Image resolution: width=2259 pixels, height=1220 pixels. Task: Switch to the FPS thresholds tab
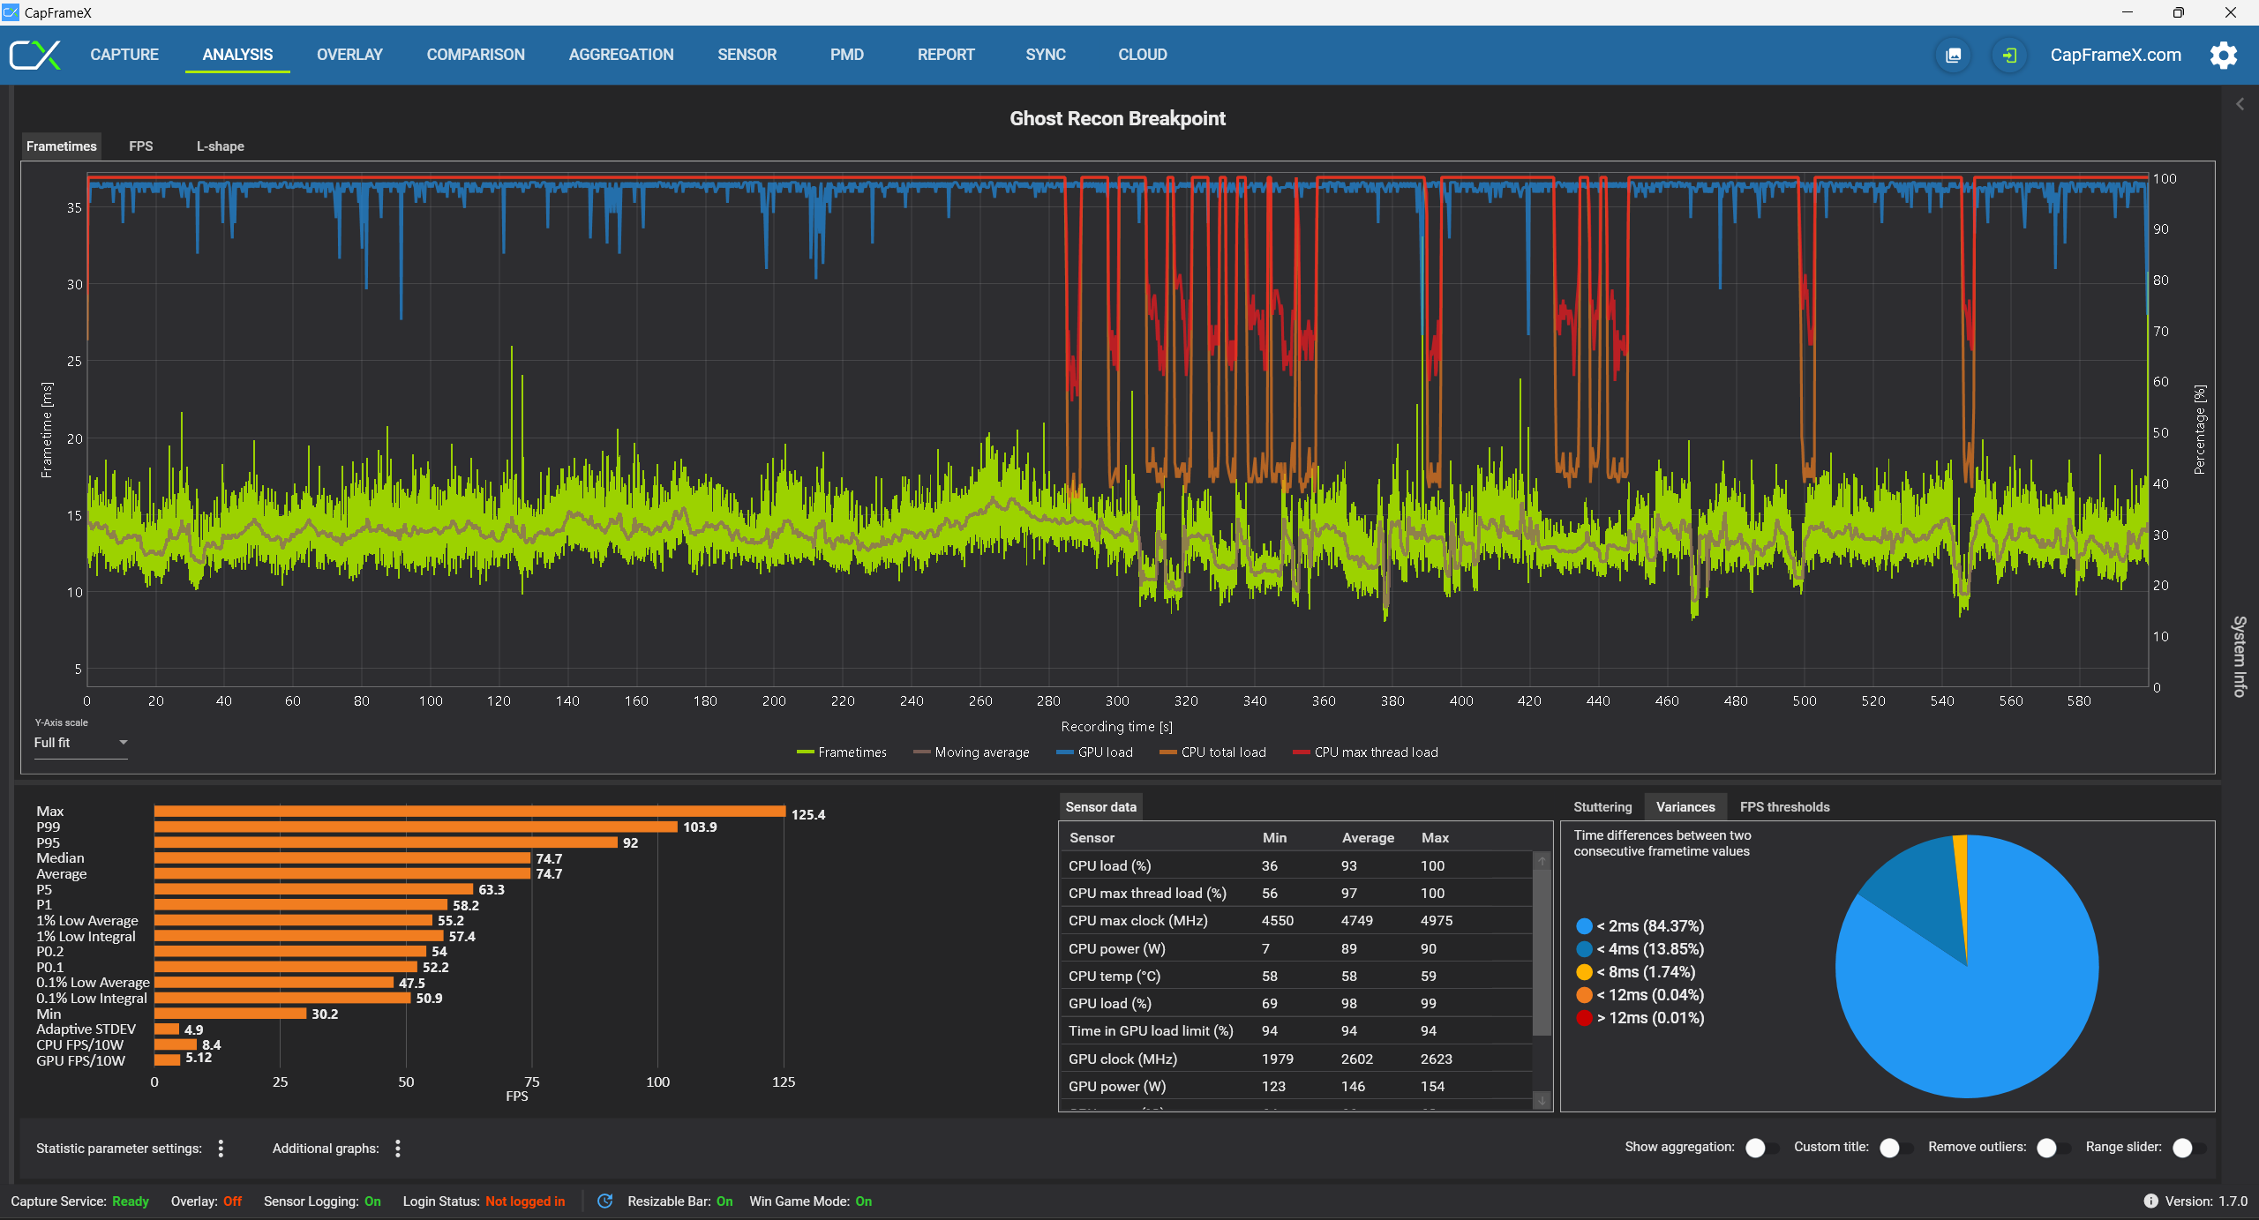click(x=1784, y=806)
